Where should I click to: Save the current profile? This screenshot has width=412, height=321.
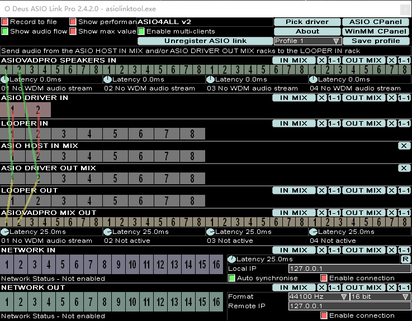[376, 41]
